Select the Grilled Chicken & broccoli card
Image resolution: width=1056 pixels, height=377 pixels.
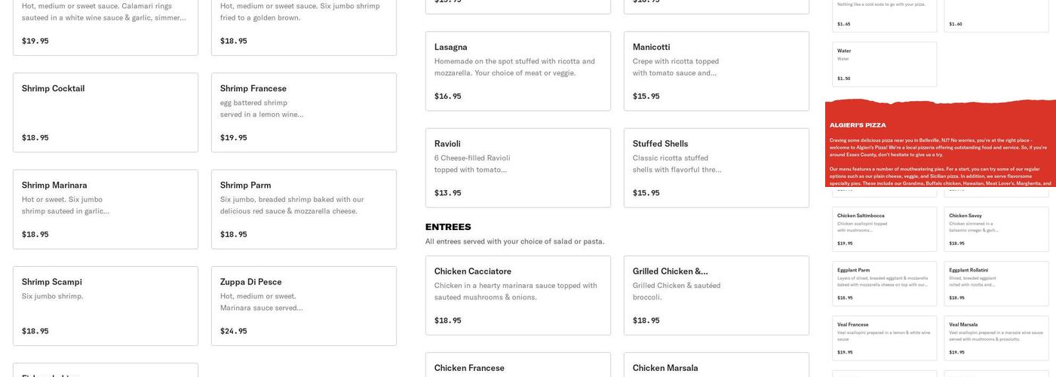[716, 295]
